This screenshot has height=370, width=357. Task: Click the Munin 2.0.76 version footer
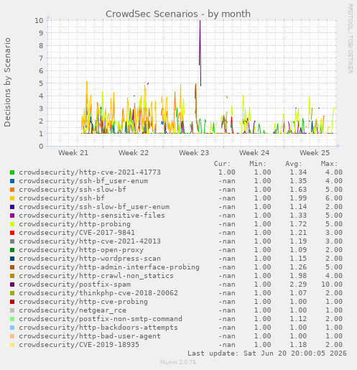178,362
